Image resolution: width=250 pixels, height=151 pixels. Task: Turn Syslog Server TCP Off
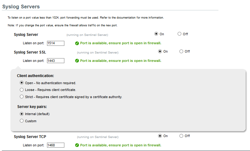181,136
